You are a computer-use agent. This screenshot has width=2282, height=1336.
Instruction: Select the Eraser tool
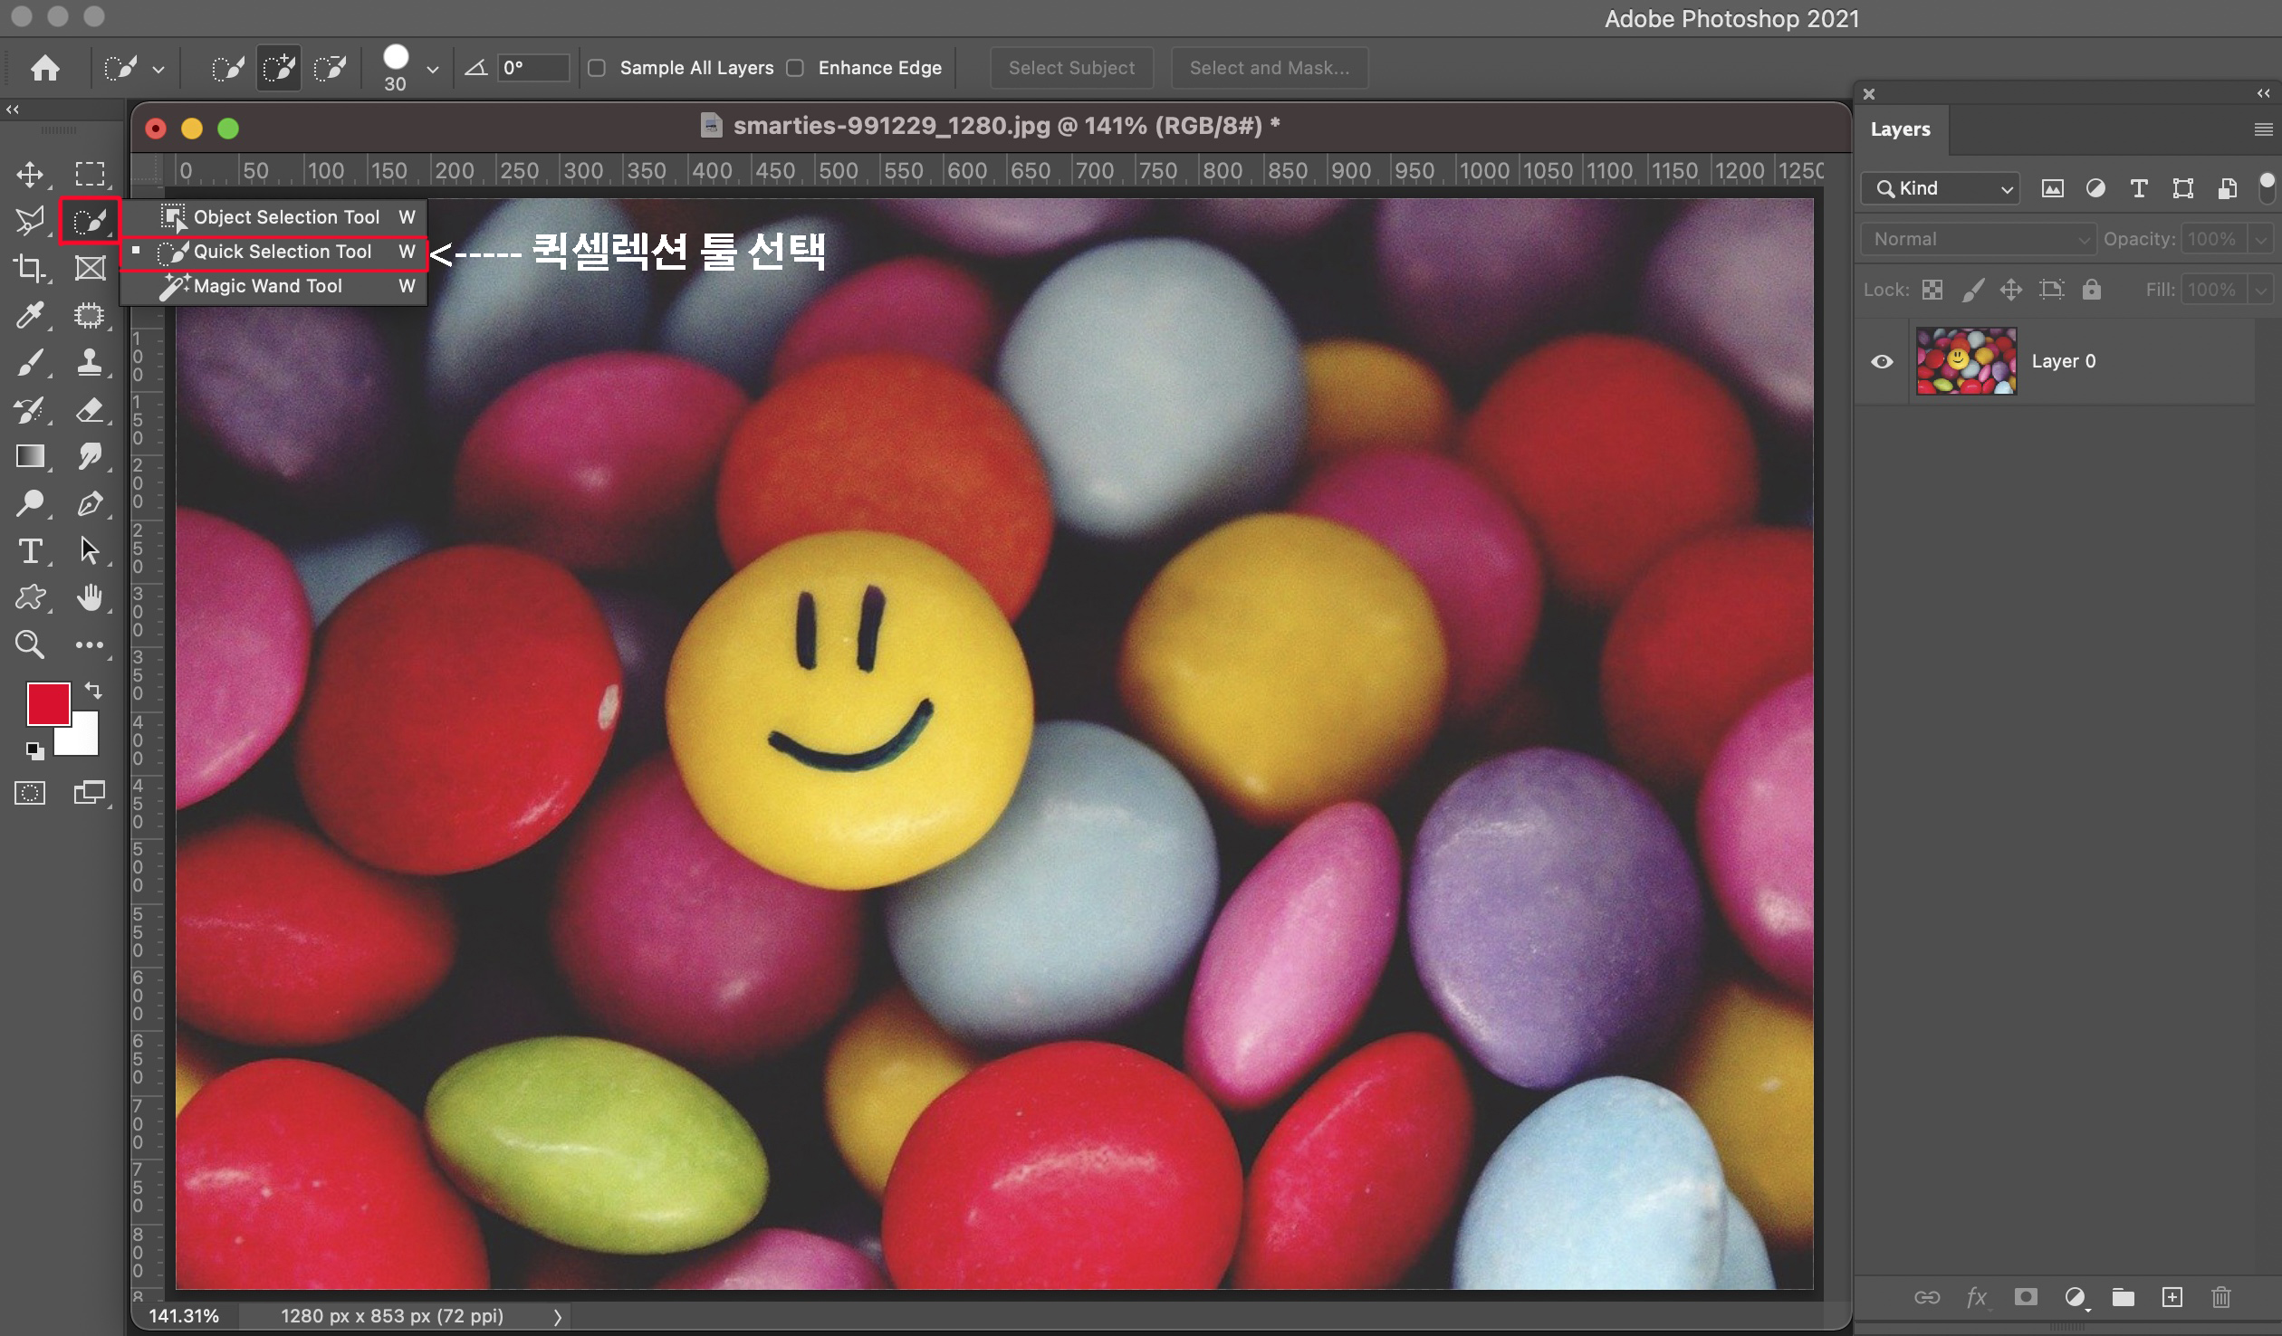[89, 409]
